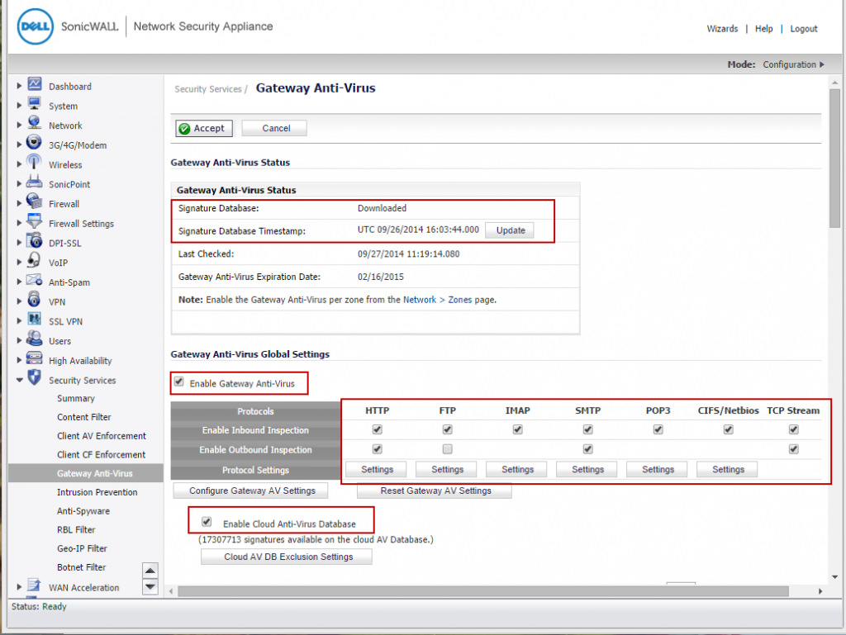The height and width of the screenshot is (635, 846).
Task: Expand the VPN menu arrow
Action: tap(19, 301)
